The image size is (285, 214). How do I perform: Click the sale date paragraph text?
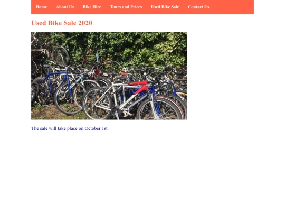(x=69, y=128)
